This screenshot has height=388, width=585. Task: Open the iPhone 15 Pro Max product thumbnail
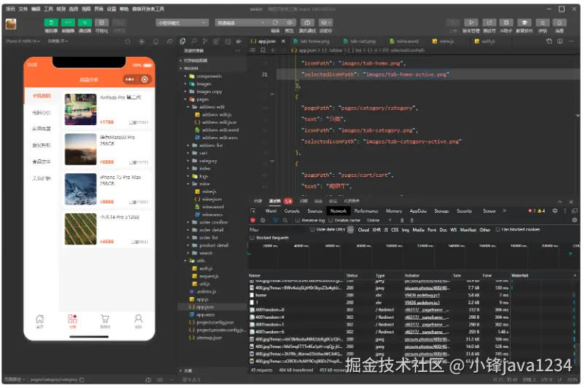click(x=80, y=189)
